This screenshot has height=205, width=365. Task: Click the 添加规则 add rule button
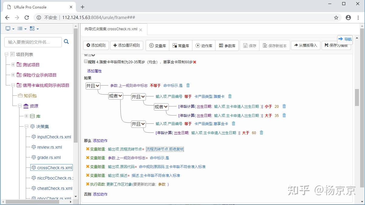96,45
